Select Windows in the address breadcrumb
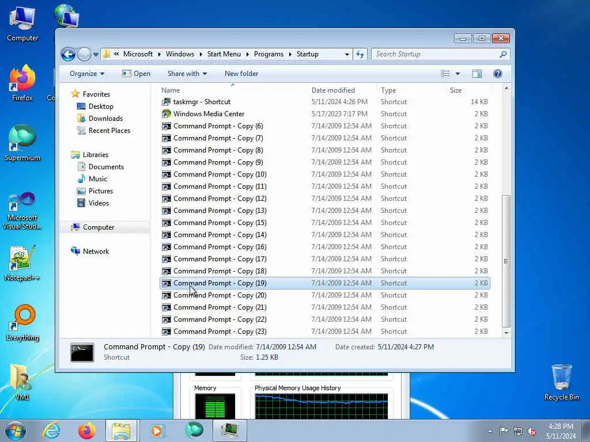The height and width of the screenshot is (442, 590). click(x=180, y=54)
